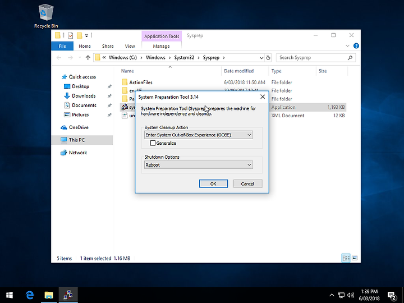The image size is (404, 303).
Task: Close the System Preparation Tool dialog
Action: [263, 97]
